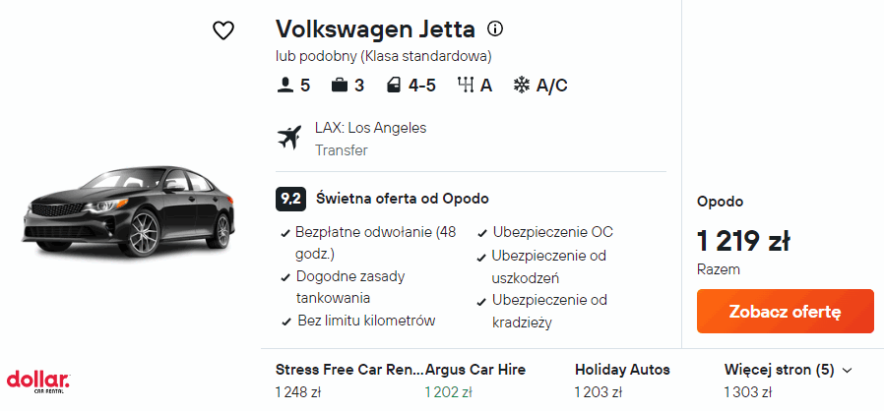Click the car doors icon
The width and height of the screenshot is (884, 411).
[x=394, y=86]
